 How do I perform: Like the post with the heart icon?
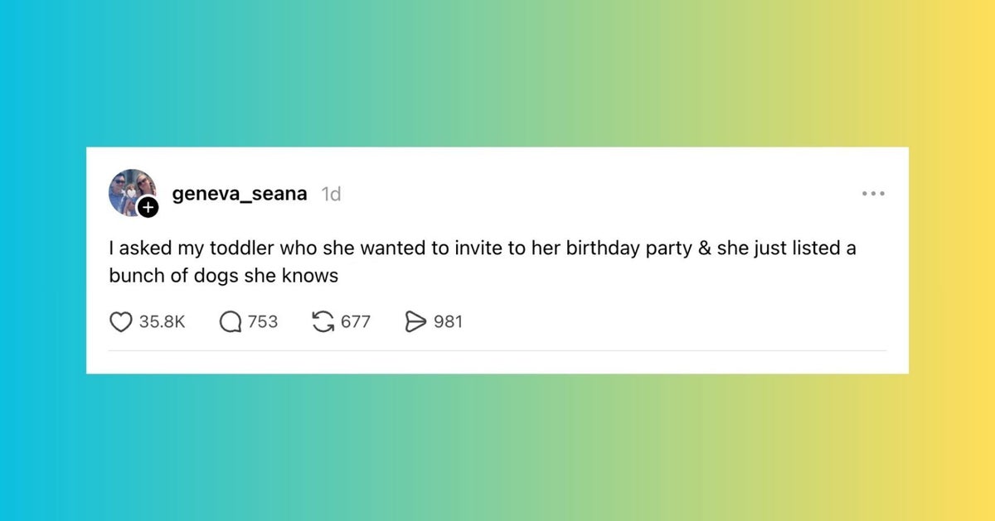[121, 321]
